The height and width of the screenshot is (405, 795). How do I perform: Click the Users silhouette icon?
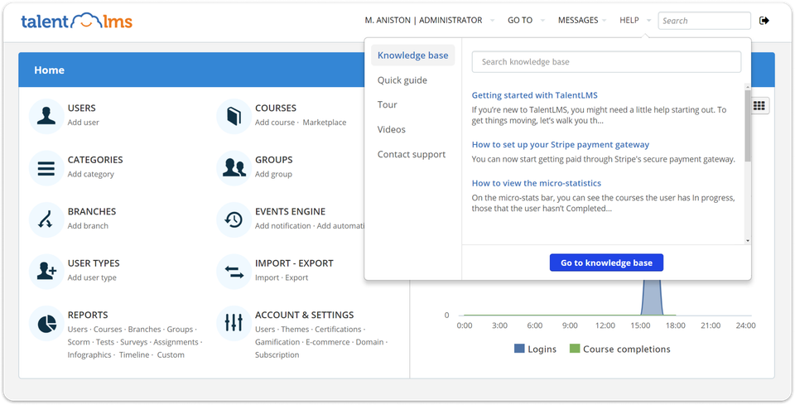(x=46, y=116)
